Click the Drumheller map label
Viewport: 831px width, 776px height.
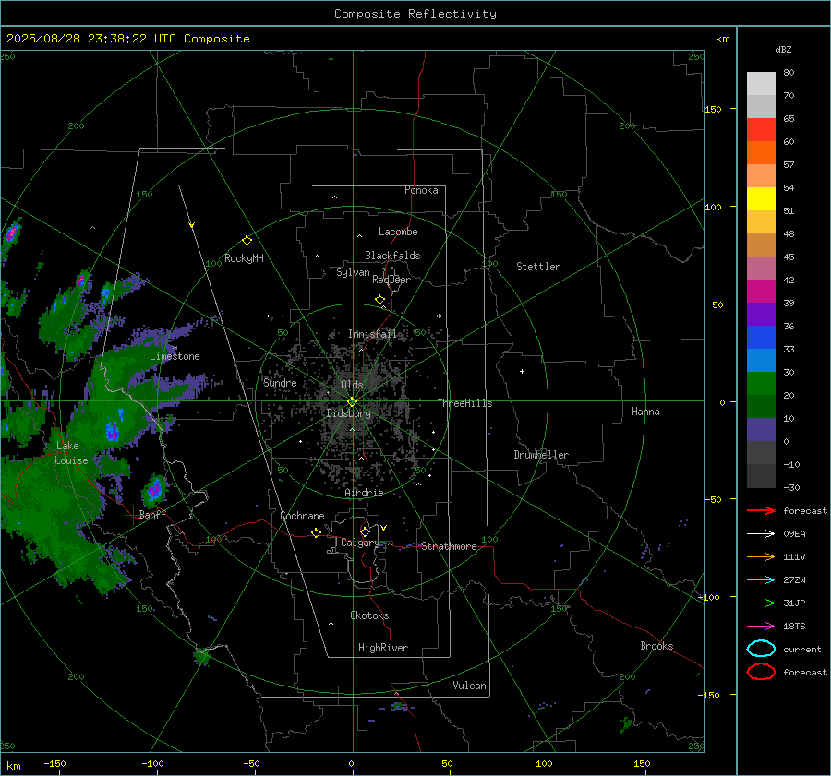tap(540, 455)
